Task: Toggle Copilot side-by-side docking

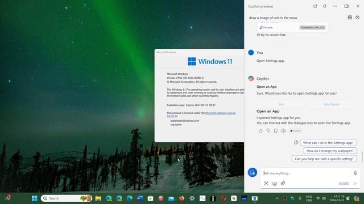Action: point(346,6)
